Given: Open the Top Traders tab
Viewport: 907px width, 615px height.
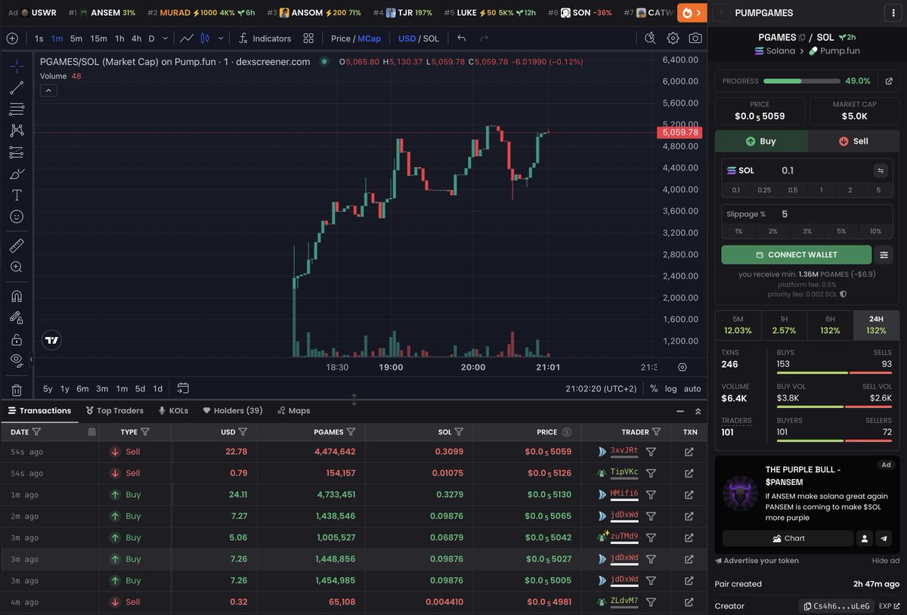Looking at the screenshot, I should 114,410.
